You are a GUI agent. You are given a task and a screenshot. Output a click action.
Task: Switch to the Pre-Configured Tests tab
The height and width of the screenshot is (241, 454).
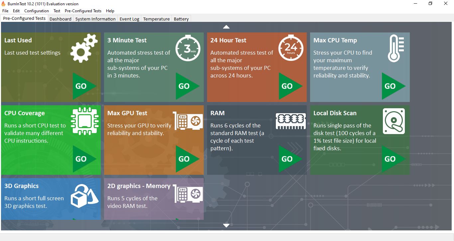coord(24,18)
